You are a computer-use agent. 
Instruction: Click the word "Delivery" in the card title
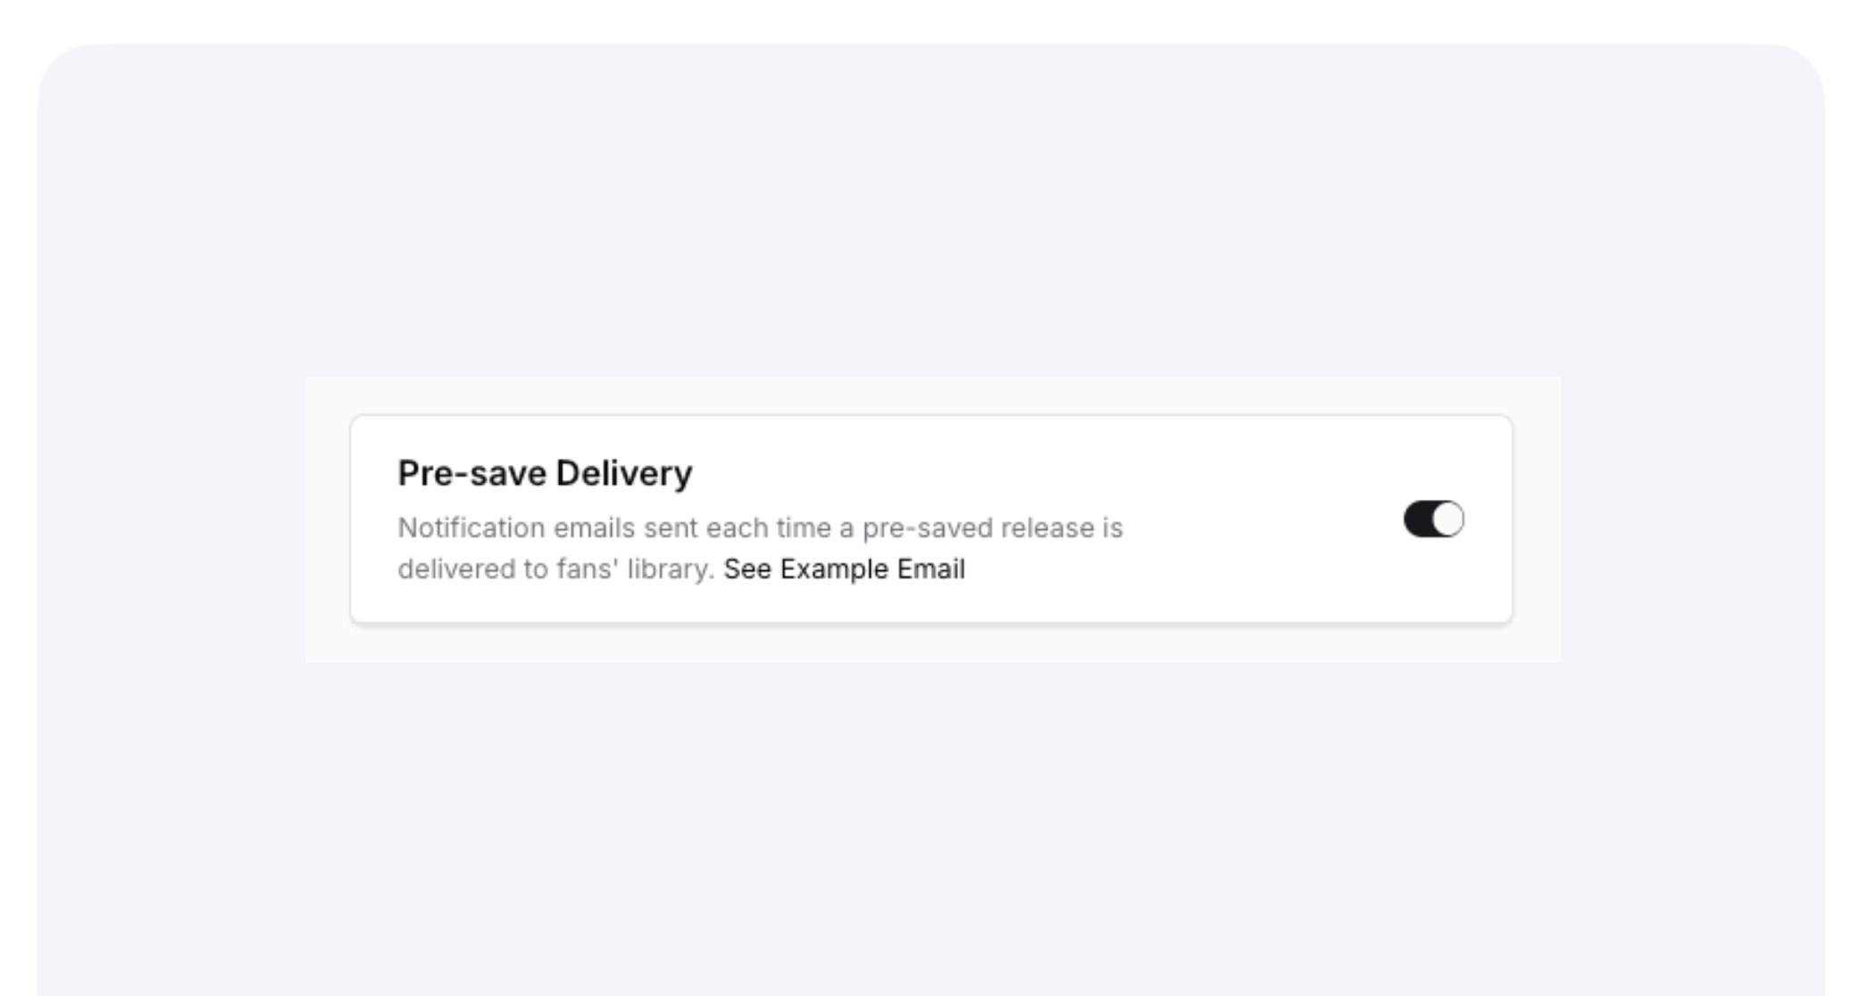tap(623, 473)
